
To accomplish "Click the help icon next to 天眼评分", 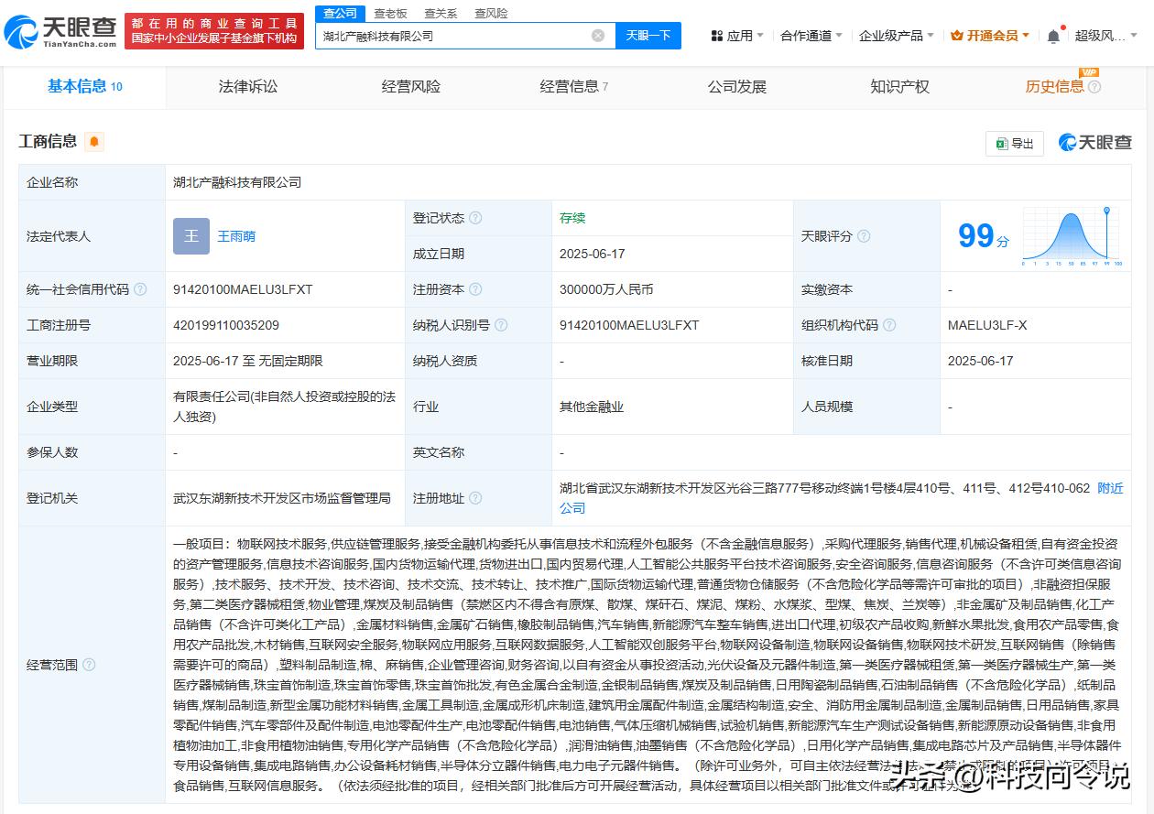I will click(864, 236).
